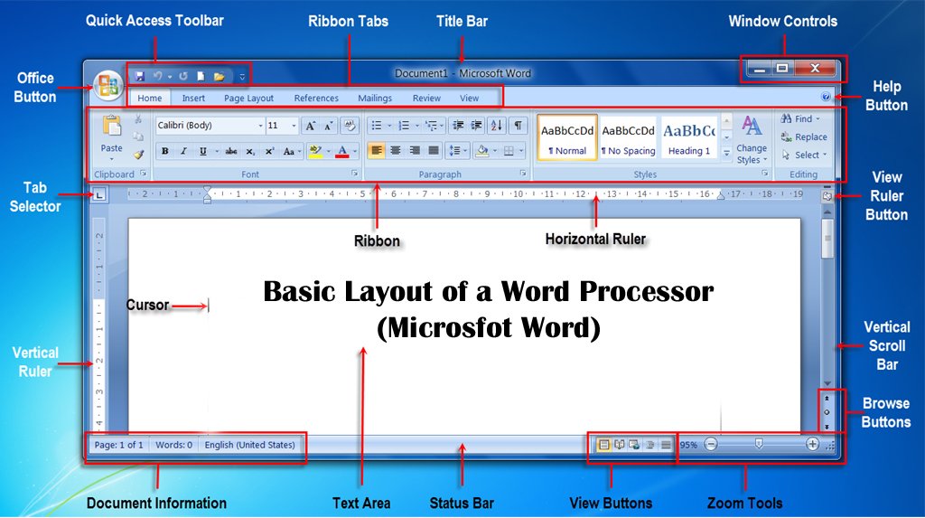
Task: Toggle Strikethrough formatting
Action: (231, 151)
